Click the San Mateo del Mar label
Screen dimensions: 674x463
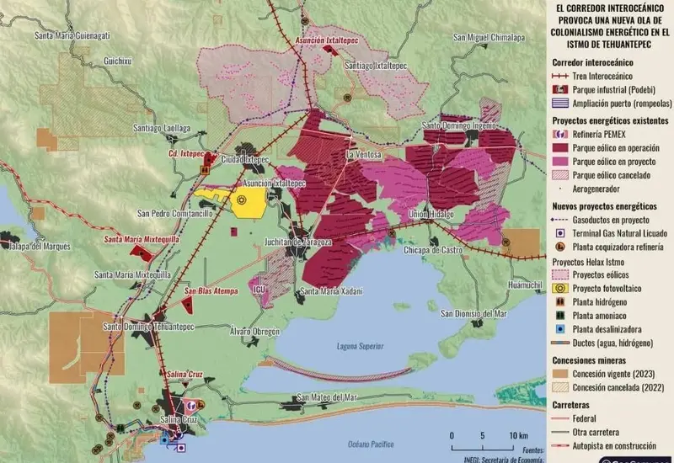[x=327, y=397]
